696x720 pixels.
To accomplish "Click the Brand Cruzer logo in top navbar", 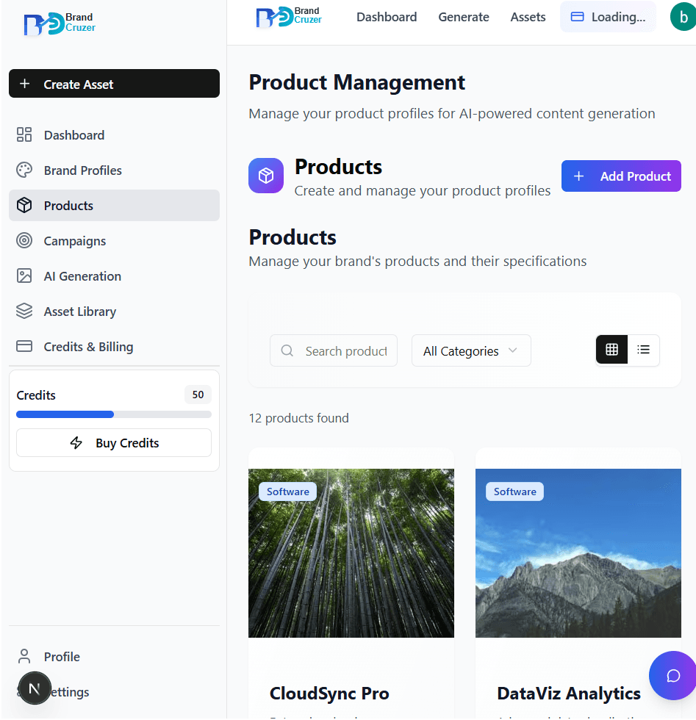I will click(x=289, y=17).
